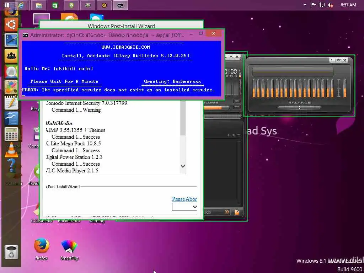
Task: Open the paint palette icon in the dock
Action: 11,87
